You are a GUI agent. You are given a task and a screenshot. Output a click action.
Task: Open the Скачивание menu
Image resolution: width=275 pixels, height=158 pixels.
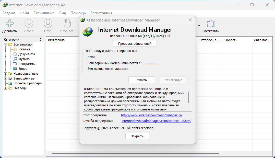pos(44,13)
